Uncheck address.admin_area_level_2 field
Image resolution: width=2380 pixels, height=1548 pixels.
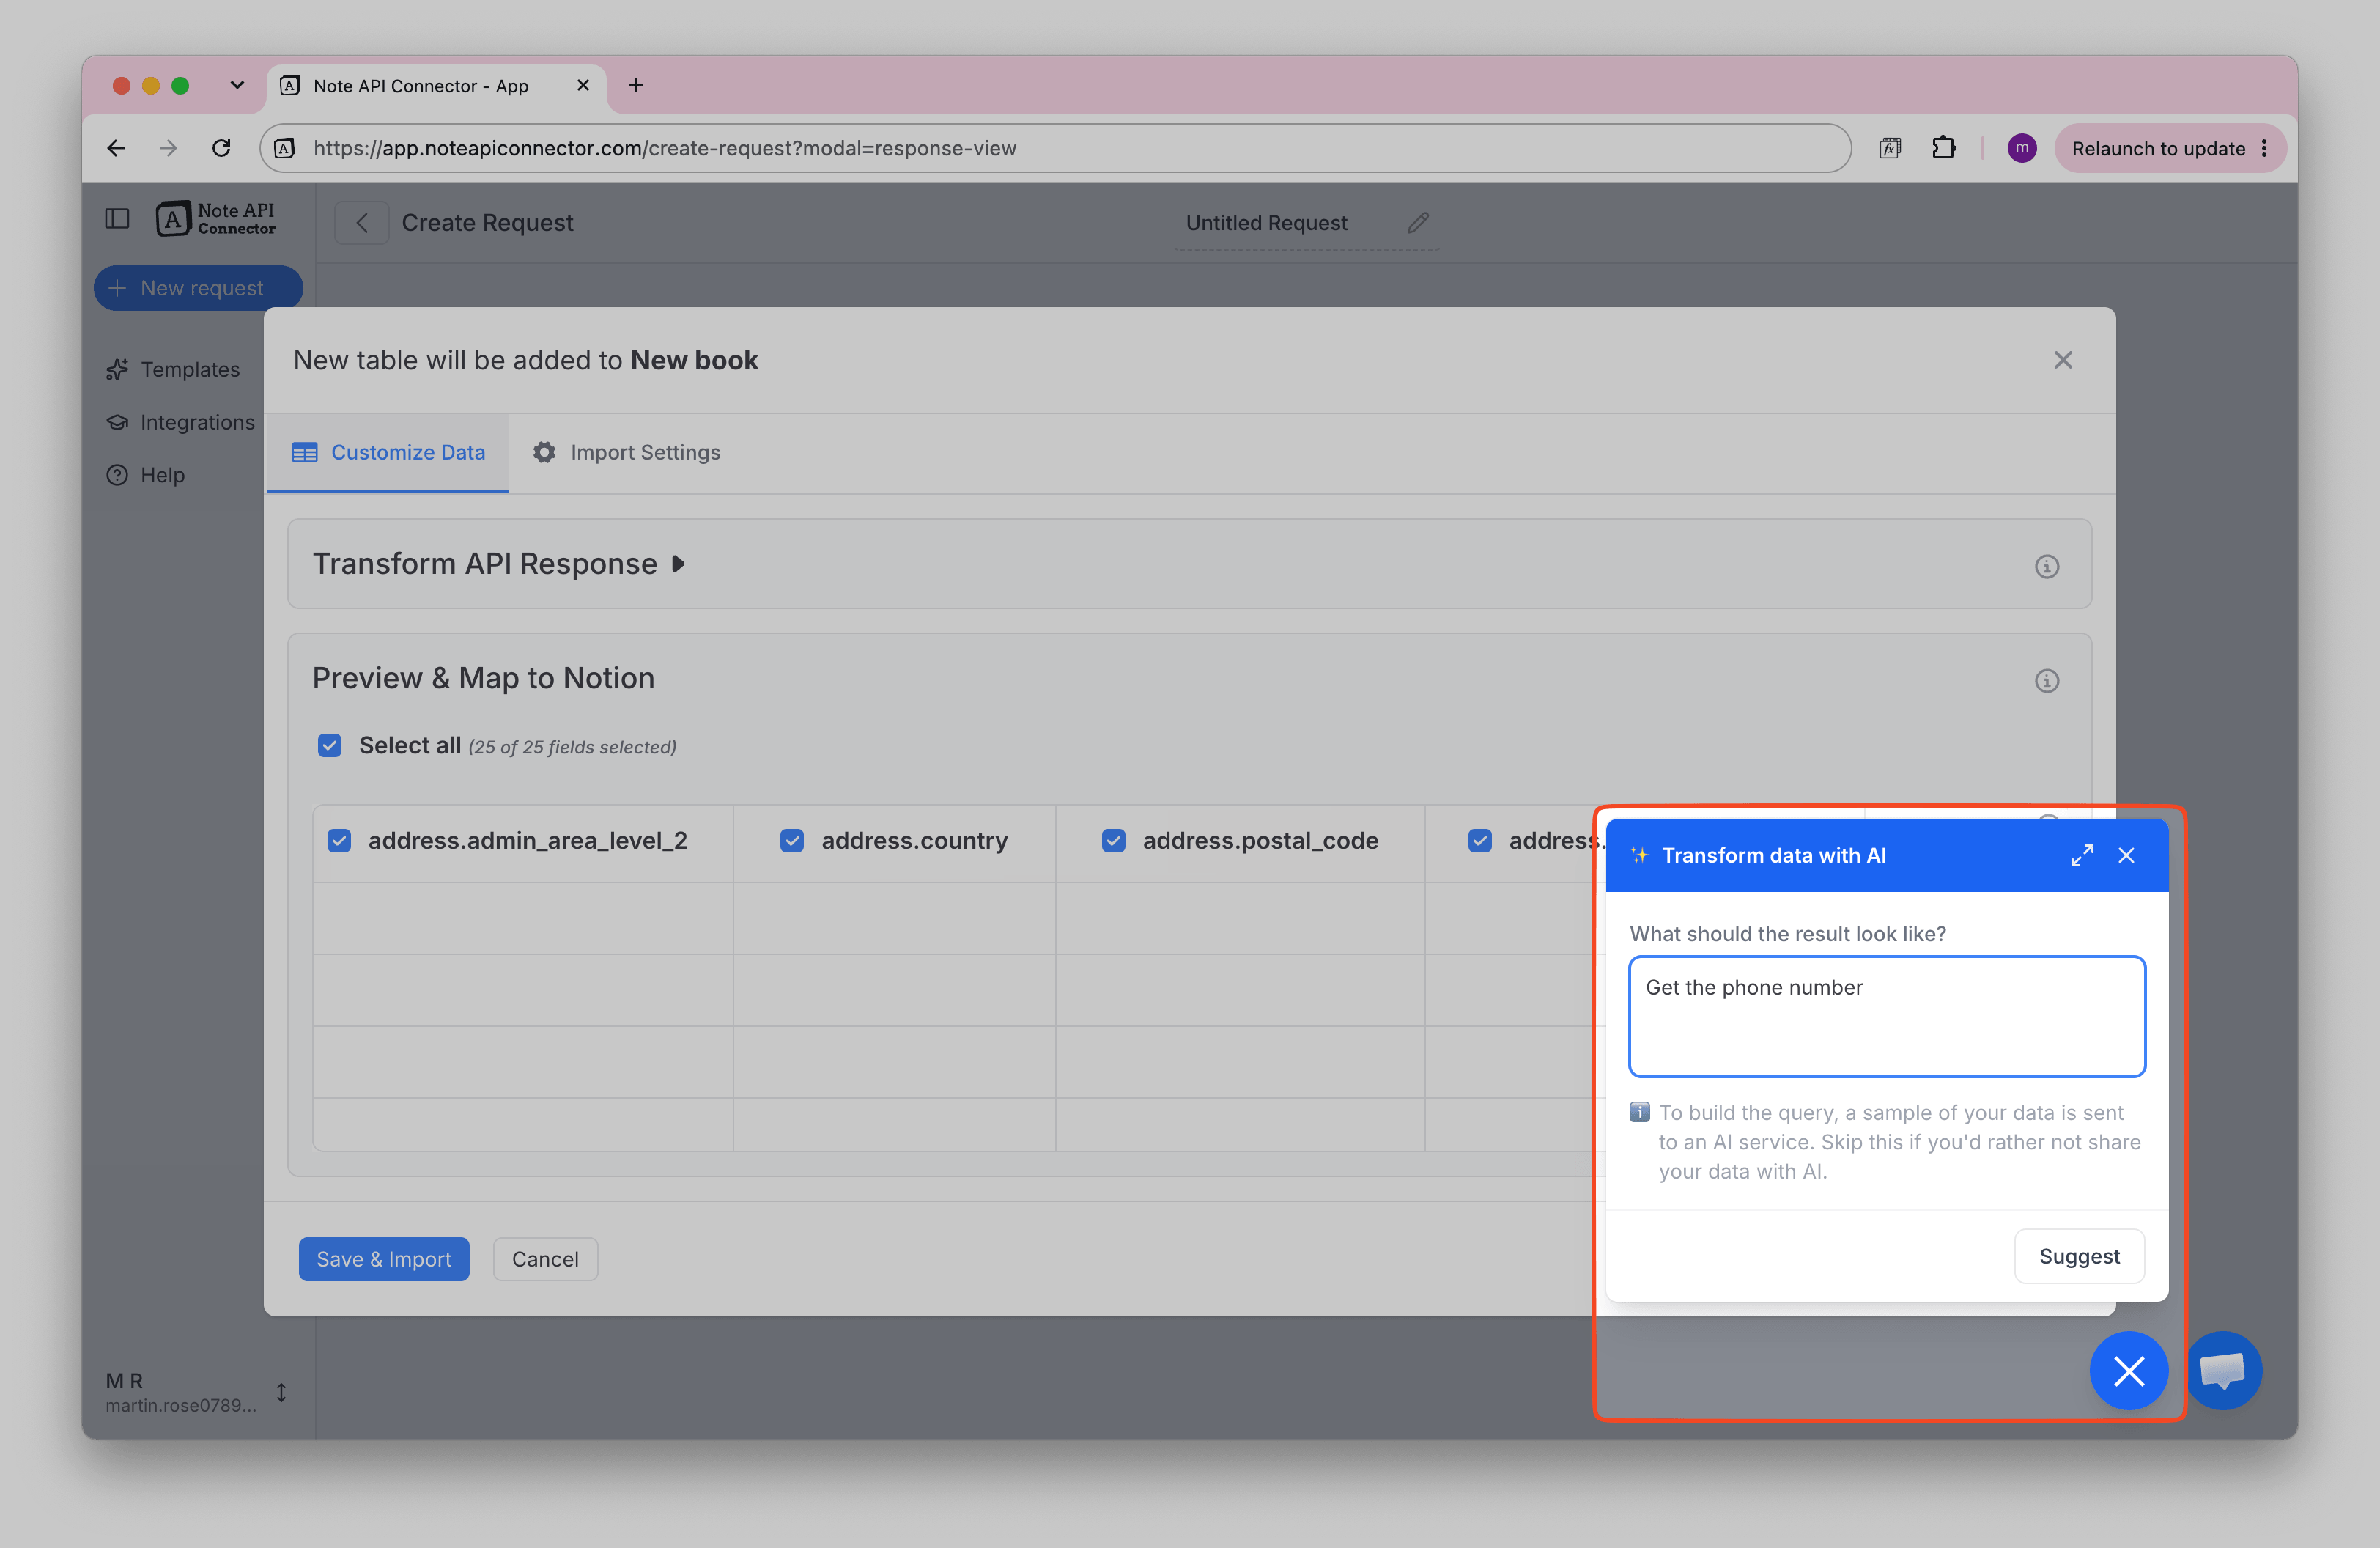pos(339,841)
